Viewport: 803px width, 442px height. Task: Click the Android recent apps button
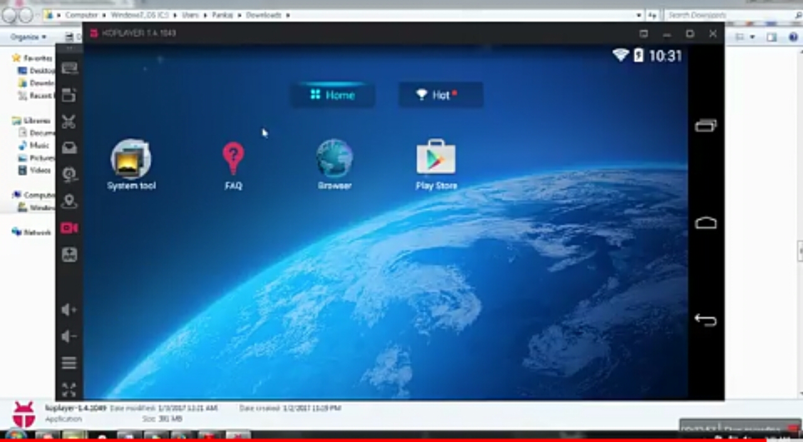(x=706, y=126)
